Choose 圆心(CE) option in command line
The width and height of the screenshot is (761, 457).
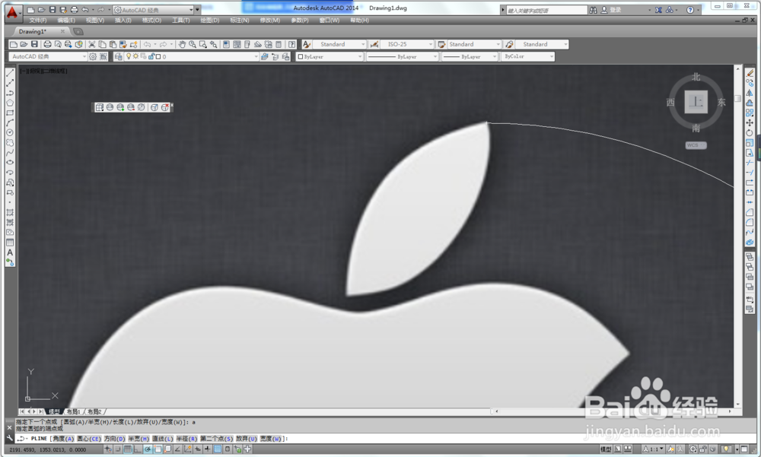tap(89, 439)
